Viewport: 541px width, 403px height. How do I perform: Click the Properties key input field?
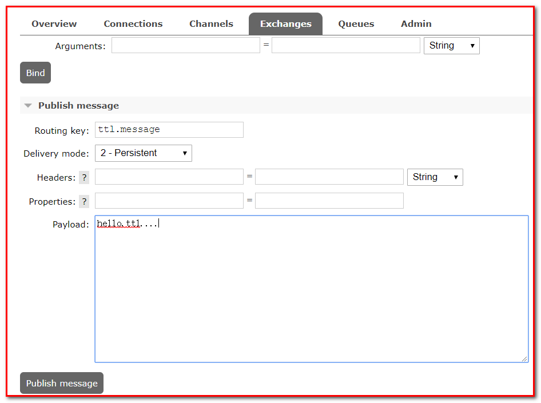(169, 201)
